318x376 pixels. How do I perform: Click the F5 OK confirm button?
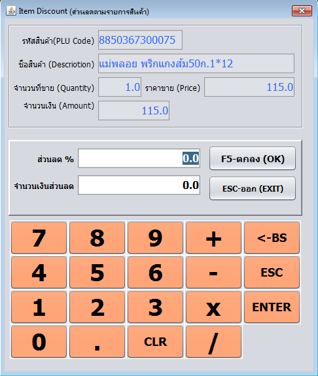coord(253,158)
